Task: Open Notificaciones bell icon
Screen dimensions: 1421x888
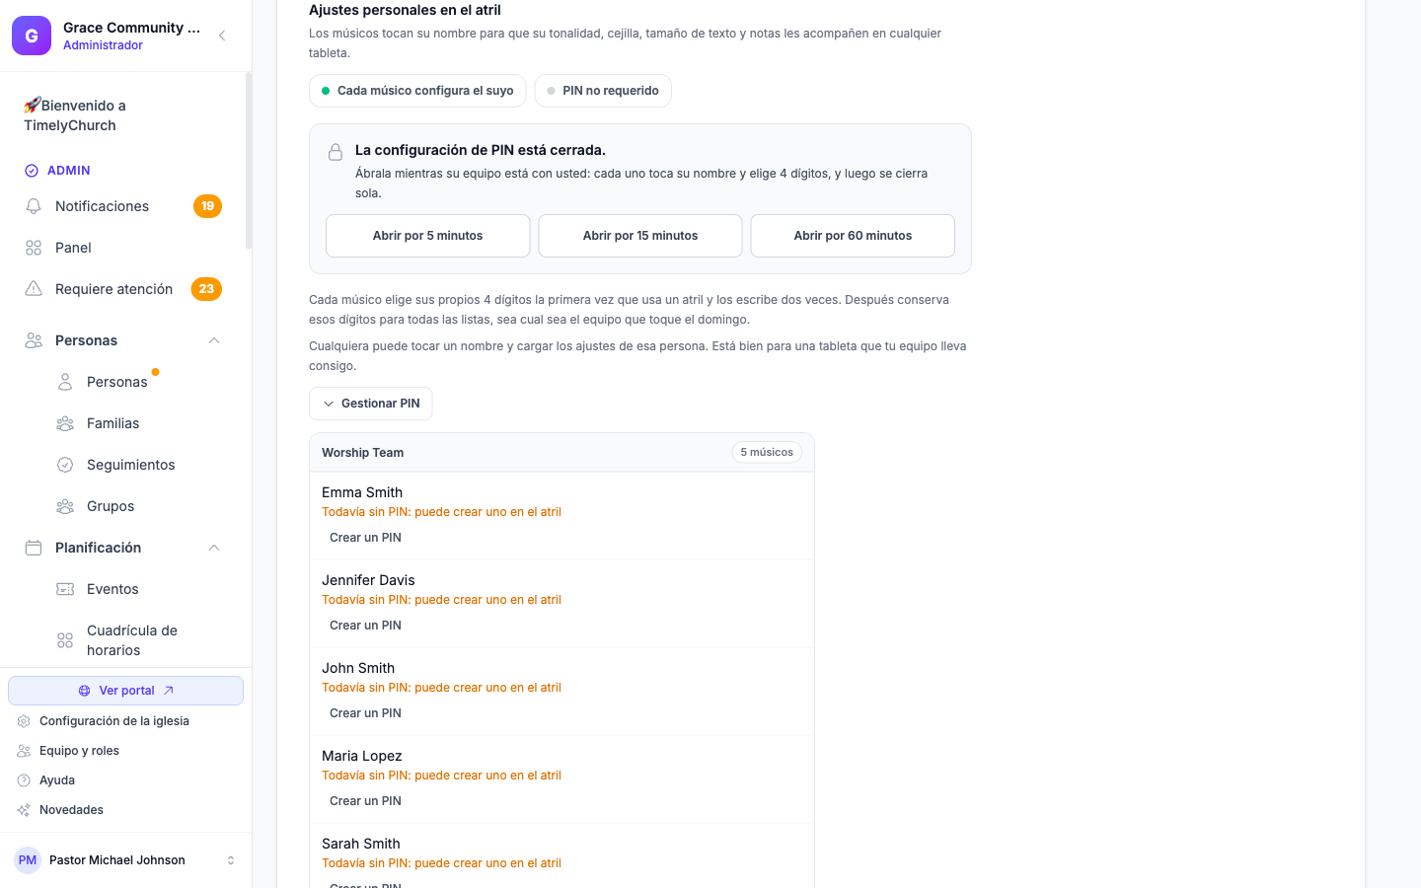Action: pos(34,206)
